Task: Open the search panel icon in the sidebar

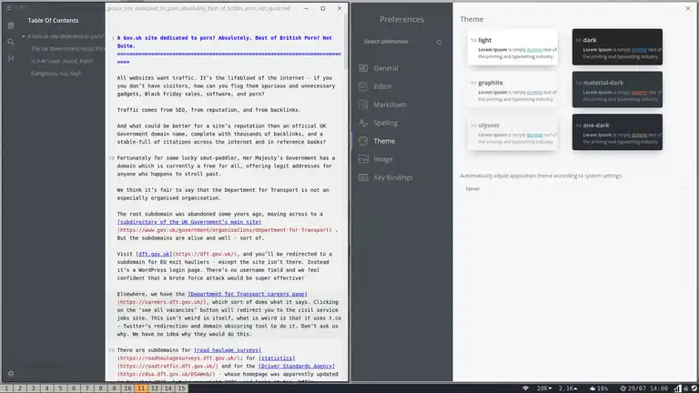Action: [x=11, y=42]
